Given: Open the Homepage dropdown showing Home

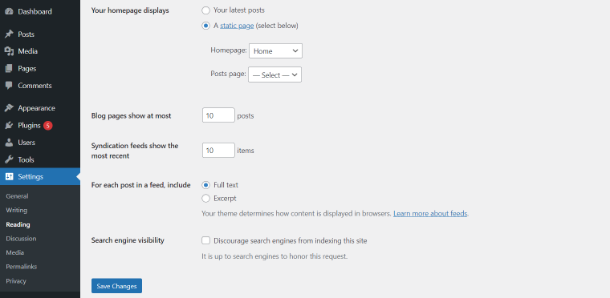Looking at the screenshot, I should point(275,51).
